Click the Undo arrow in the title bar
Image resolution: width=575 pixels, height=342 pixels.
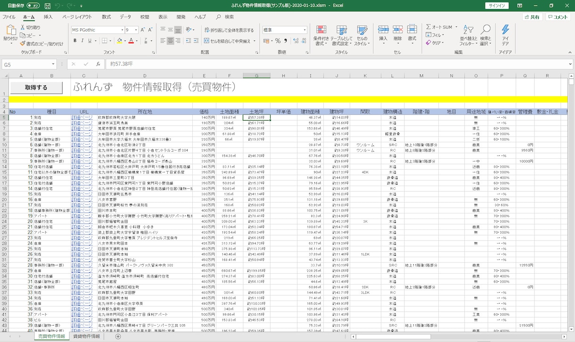pyautogui.click(x=57, y=6)
